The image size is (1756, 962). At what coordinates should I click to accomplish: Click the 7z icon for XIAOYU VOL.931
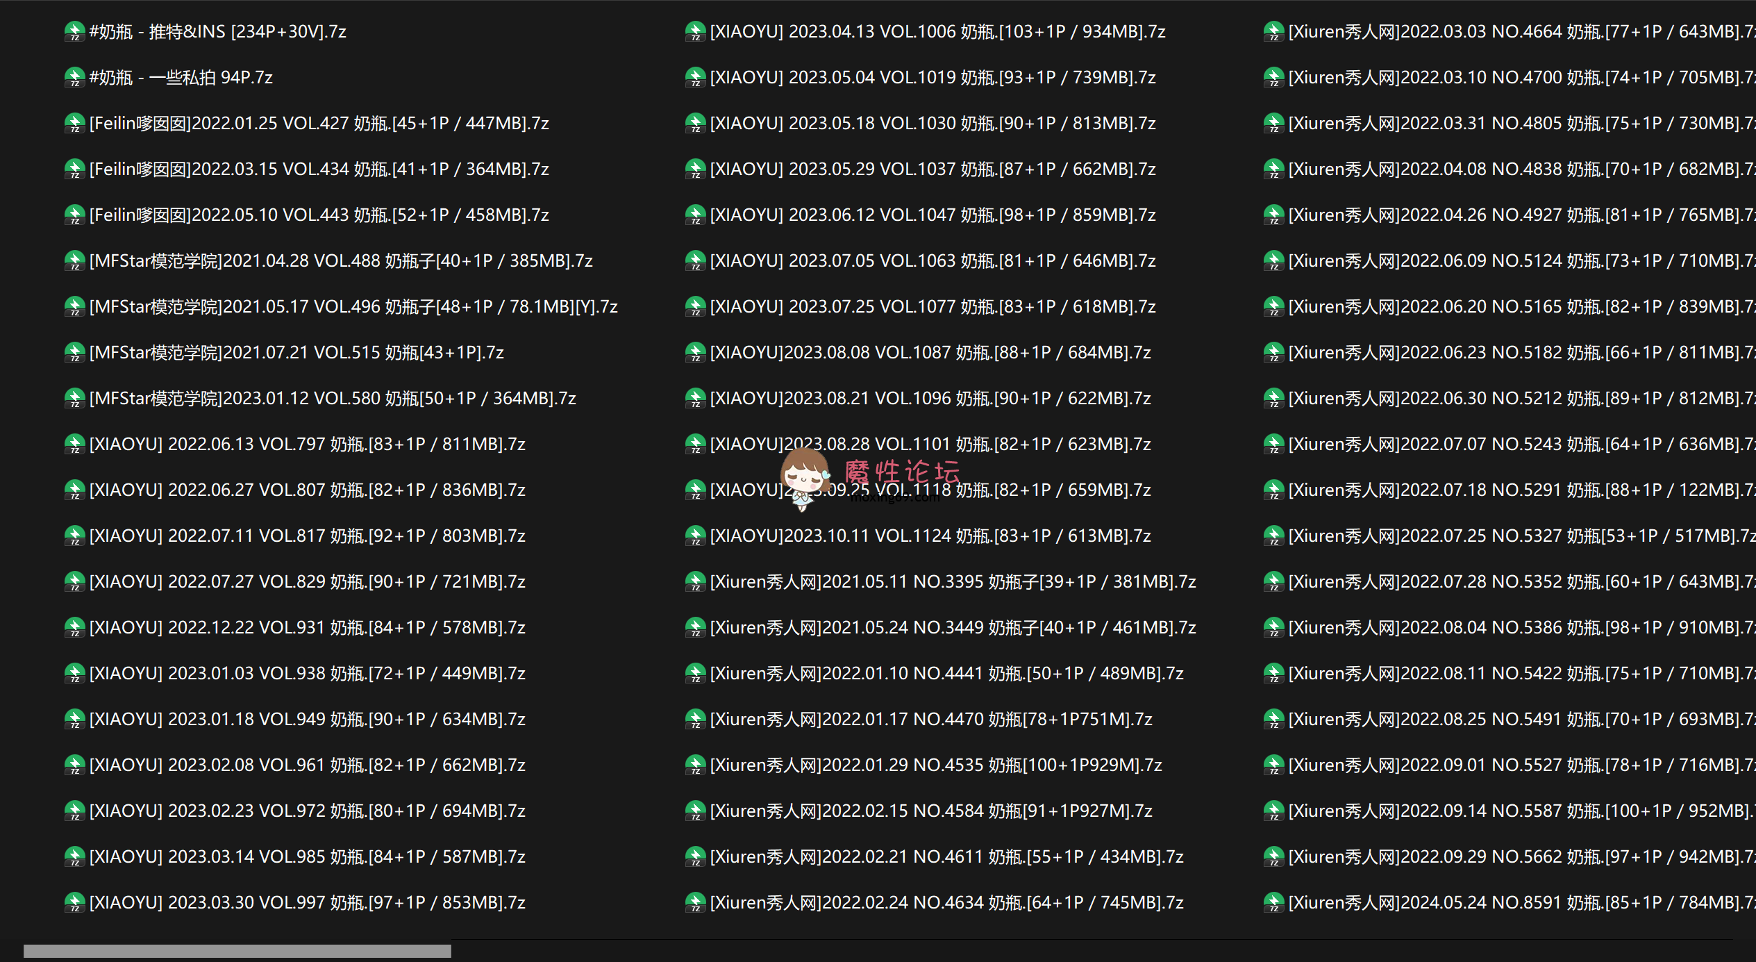[x=74, y=628]
